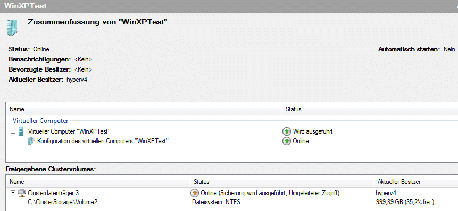Screen dimensions: 458x211
Task: Click the green arrow next to Wird ausgeführt
Action: 287,131
